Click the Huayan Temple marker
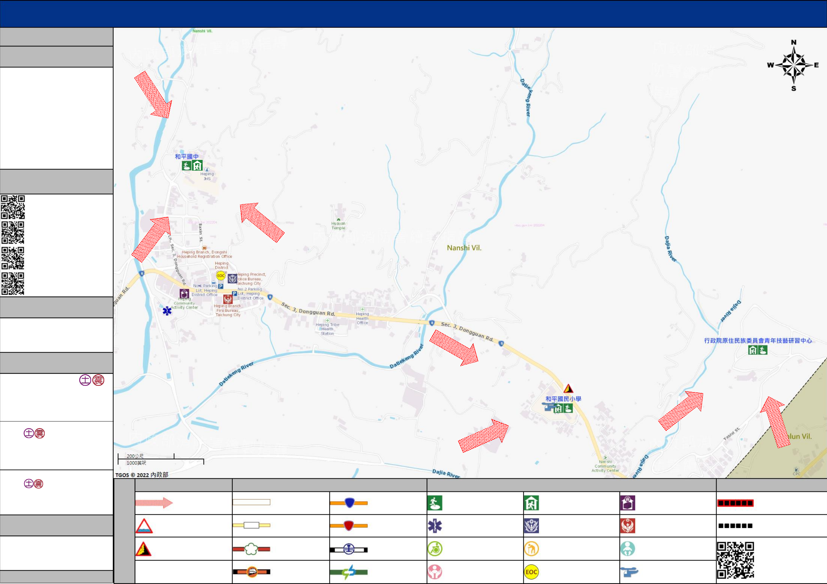Screen dimensions: 827x584 click(339, 219)
